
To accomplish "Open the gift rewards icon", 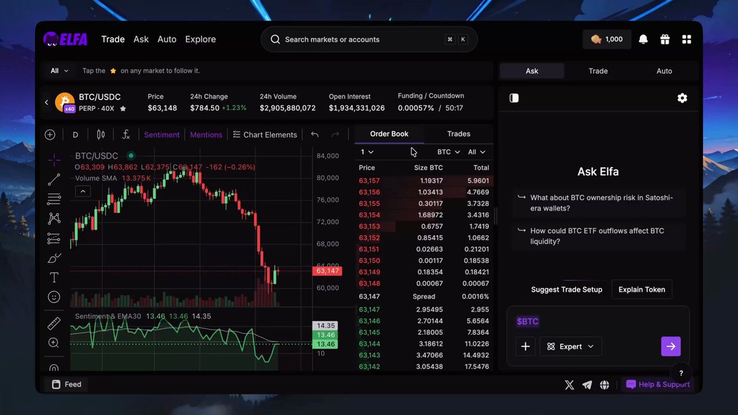I will tap(665, 39).
